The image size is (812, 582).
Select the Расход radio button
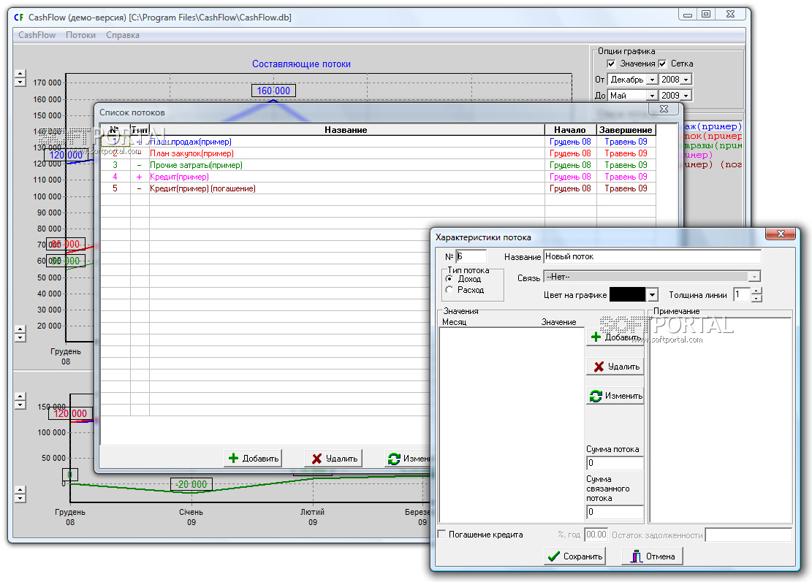[x=449, y=290]
